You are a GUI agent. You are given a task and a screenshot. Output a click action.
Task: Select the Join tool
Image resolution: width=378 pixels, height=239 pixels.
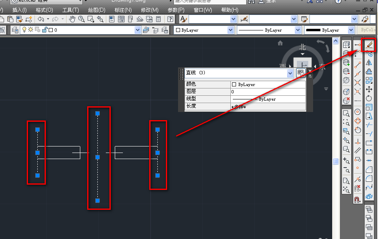click(369, 160)
